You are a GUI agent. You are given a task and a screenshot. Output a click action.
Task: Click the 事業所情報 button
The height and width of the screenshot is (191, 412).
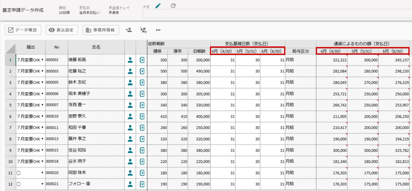click(x=101, y=30)
